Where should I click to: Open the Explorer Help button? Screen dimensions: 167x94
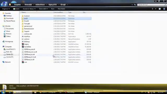[x=164, y=9]
